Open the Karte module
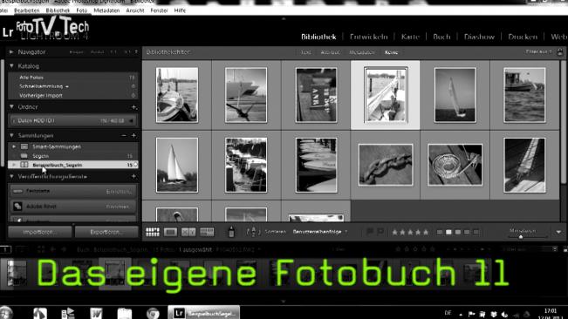The width and height of the screenshot is (568, 319). click(x=410, y=37)
